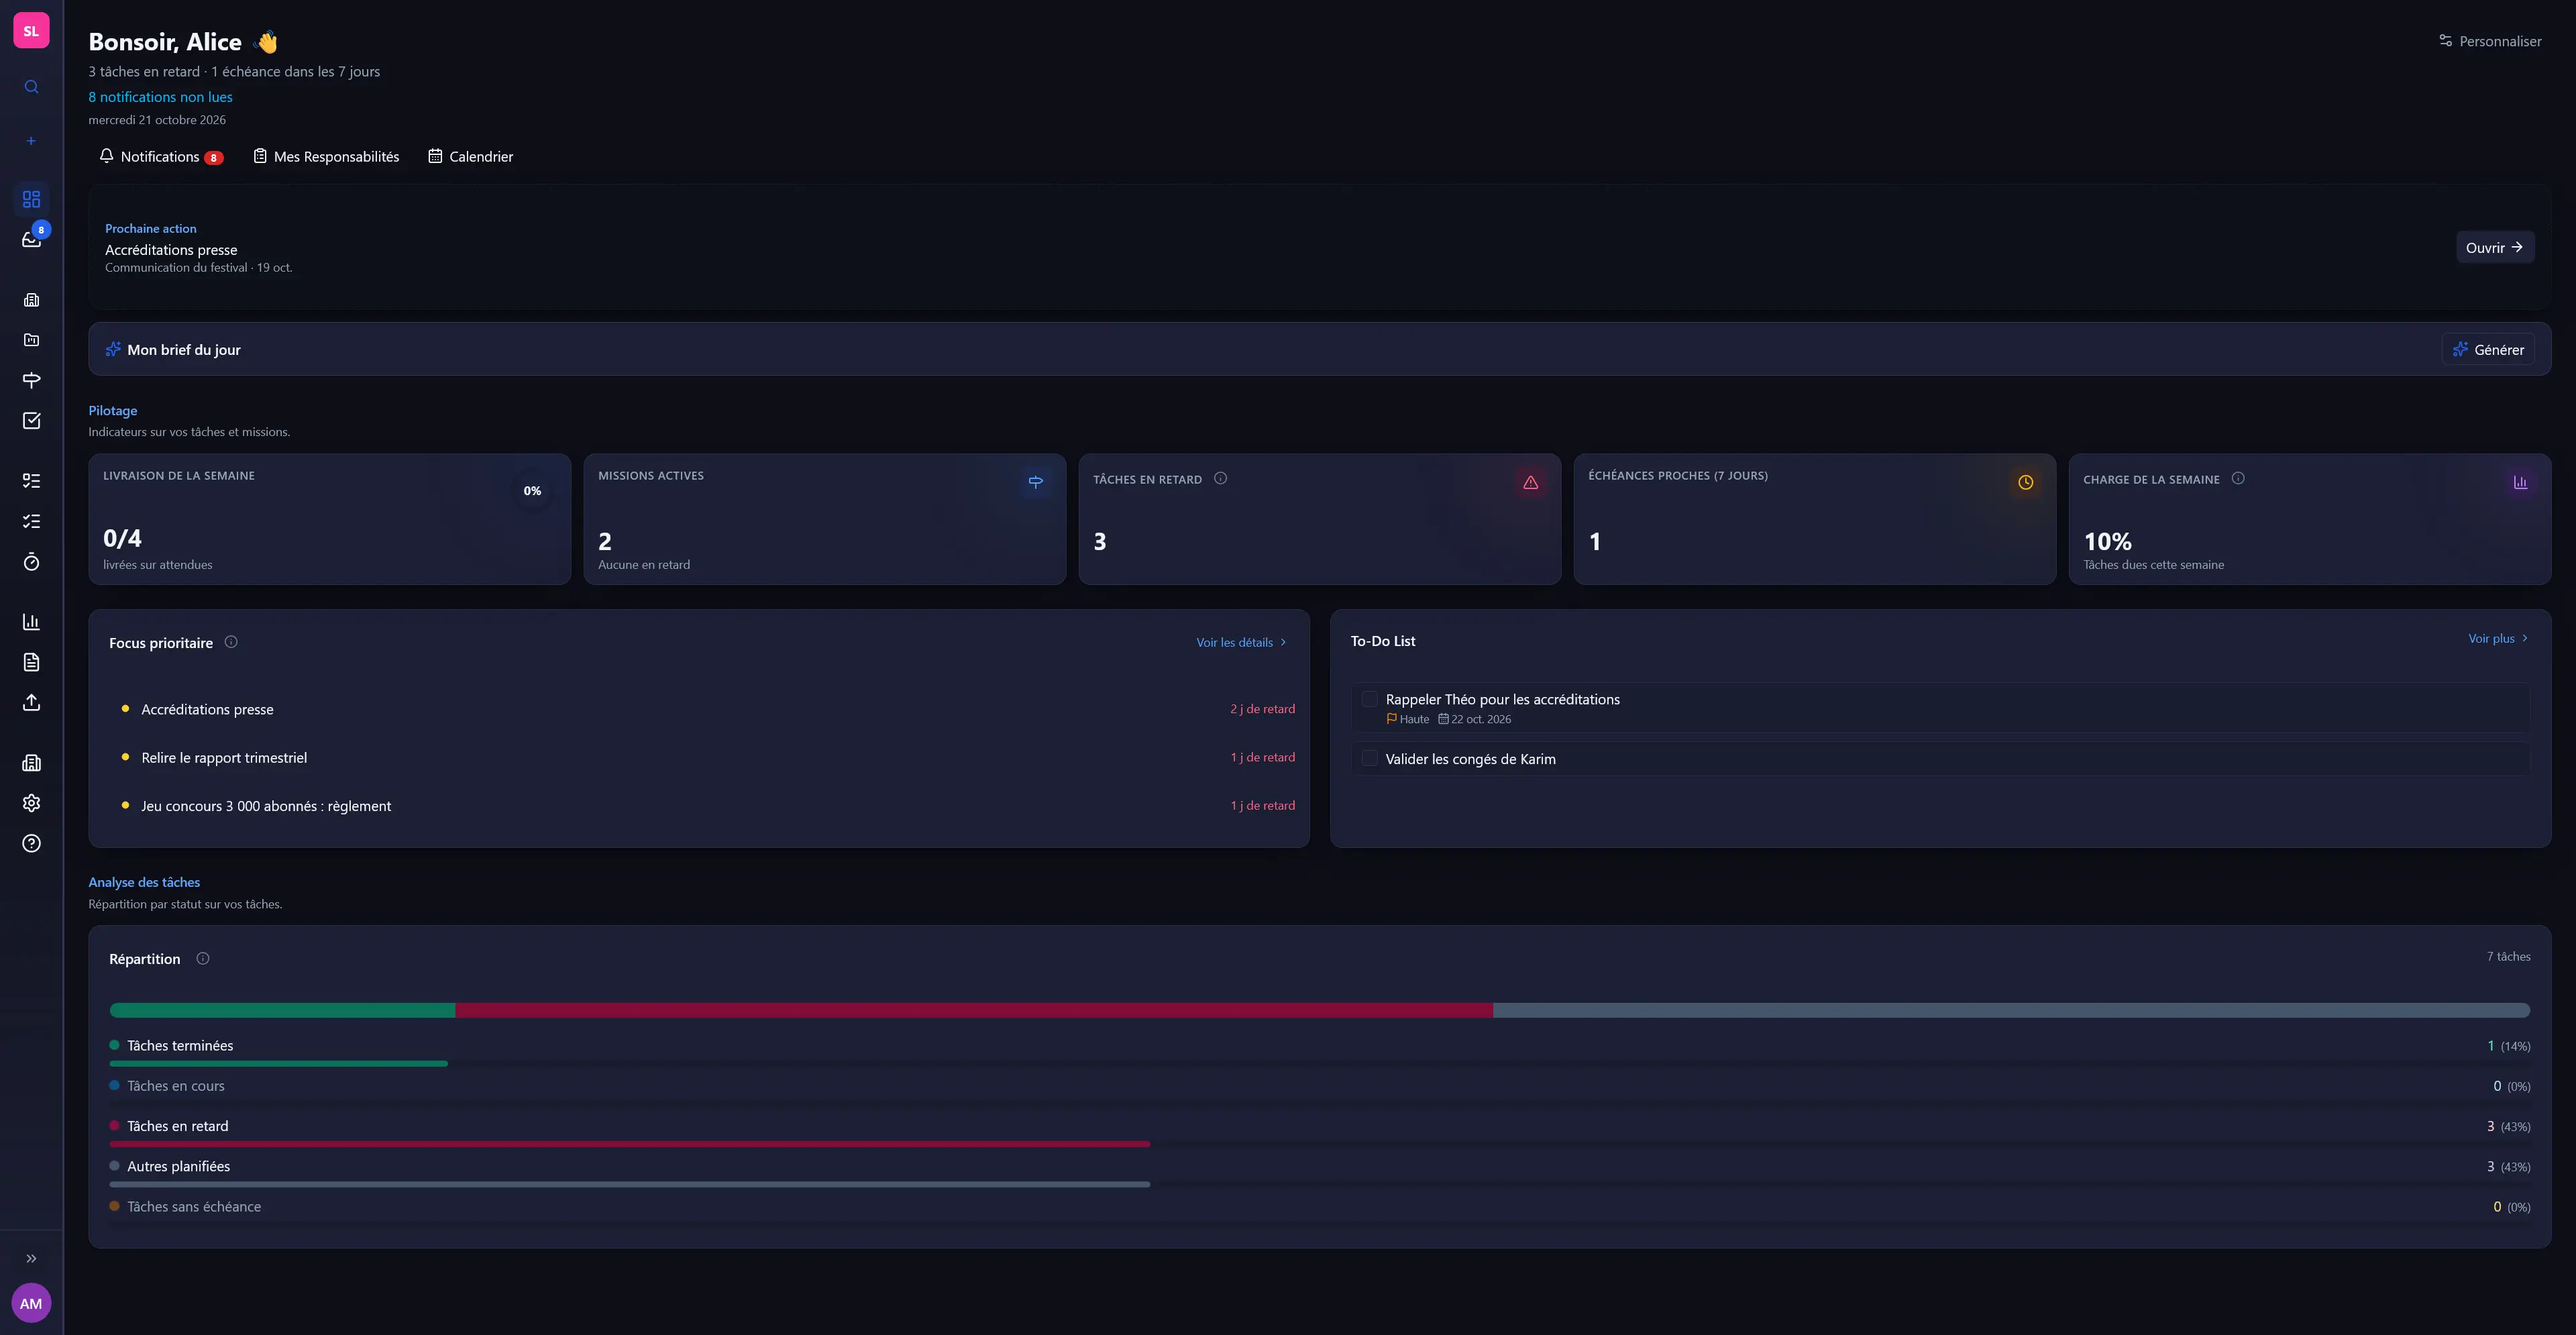Viewport: 2576px width, 1335px height.
Task: Click warning triangle icon on Tâches en retard card
Action: pos(1530,482)
